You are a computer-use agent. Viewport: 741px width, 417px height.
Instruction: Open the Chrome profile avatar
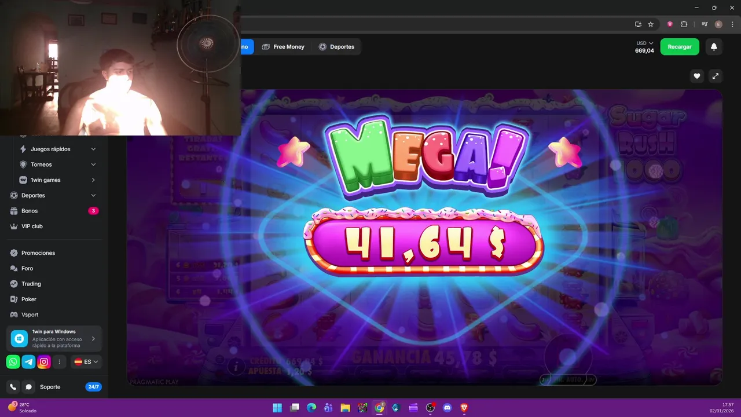coord(718,24)
